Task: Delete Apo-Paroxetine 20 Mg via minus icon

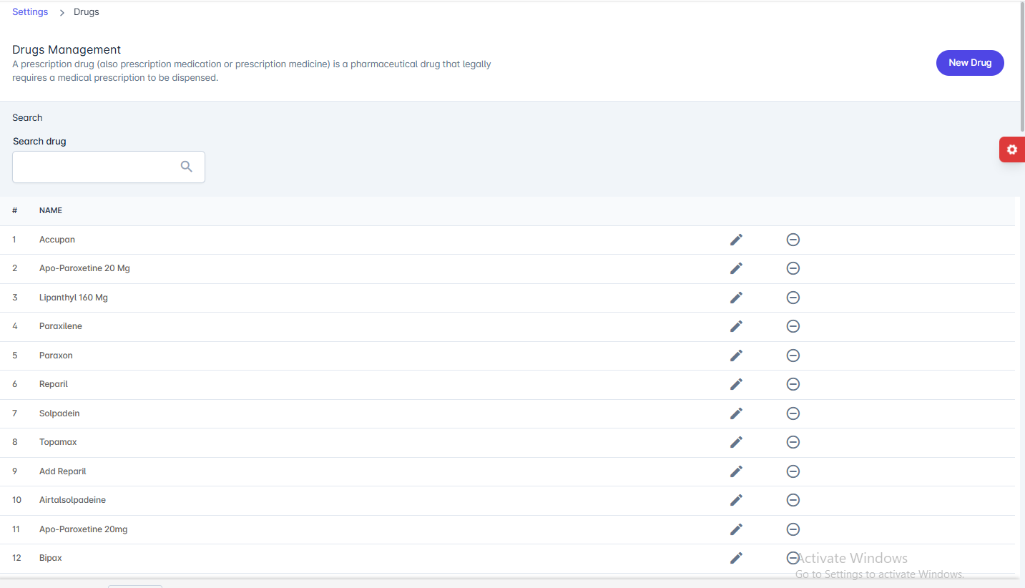Action: click(x=793, y=268)
